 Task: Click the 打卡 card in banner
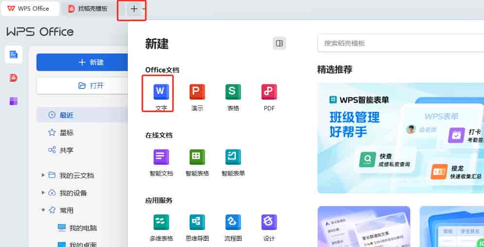(x=466, y=135)
